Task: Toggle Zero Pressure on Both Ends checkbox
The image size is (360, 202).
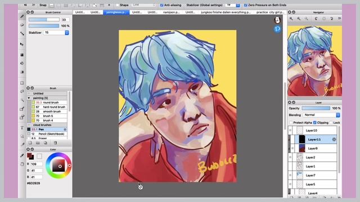Action: tap(245, 5)
